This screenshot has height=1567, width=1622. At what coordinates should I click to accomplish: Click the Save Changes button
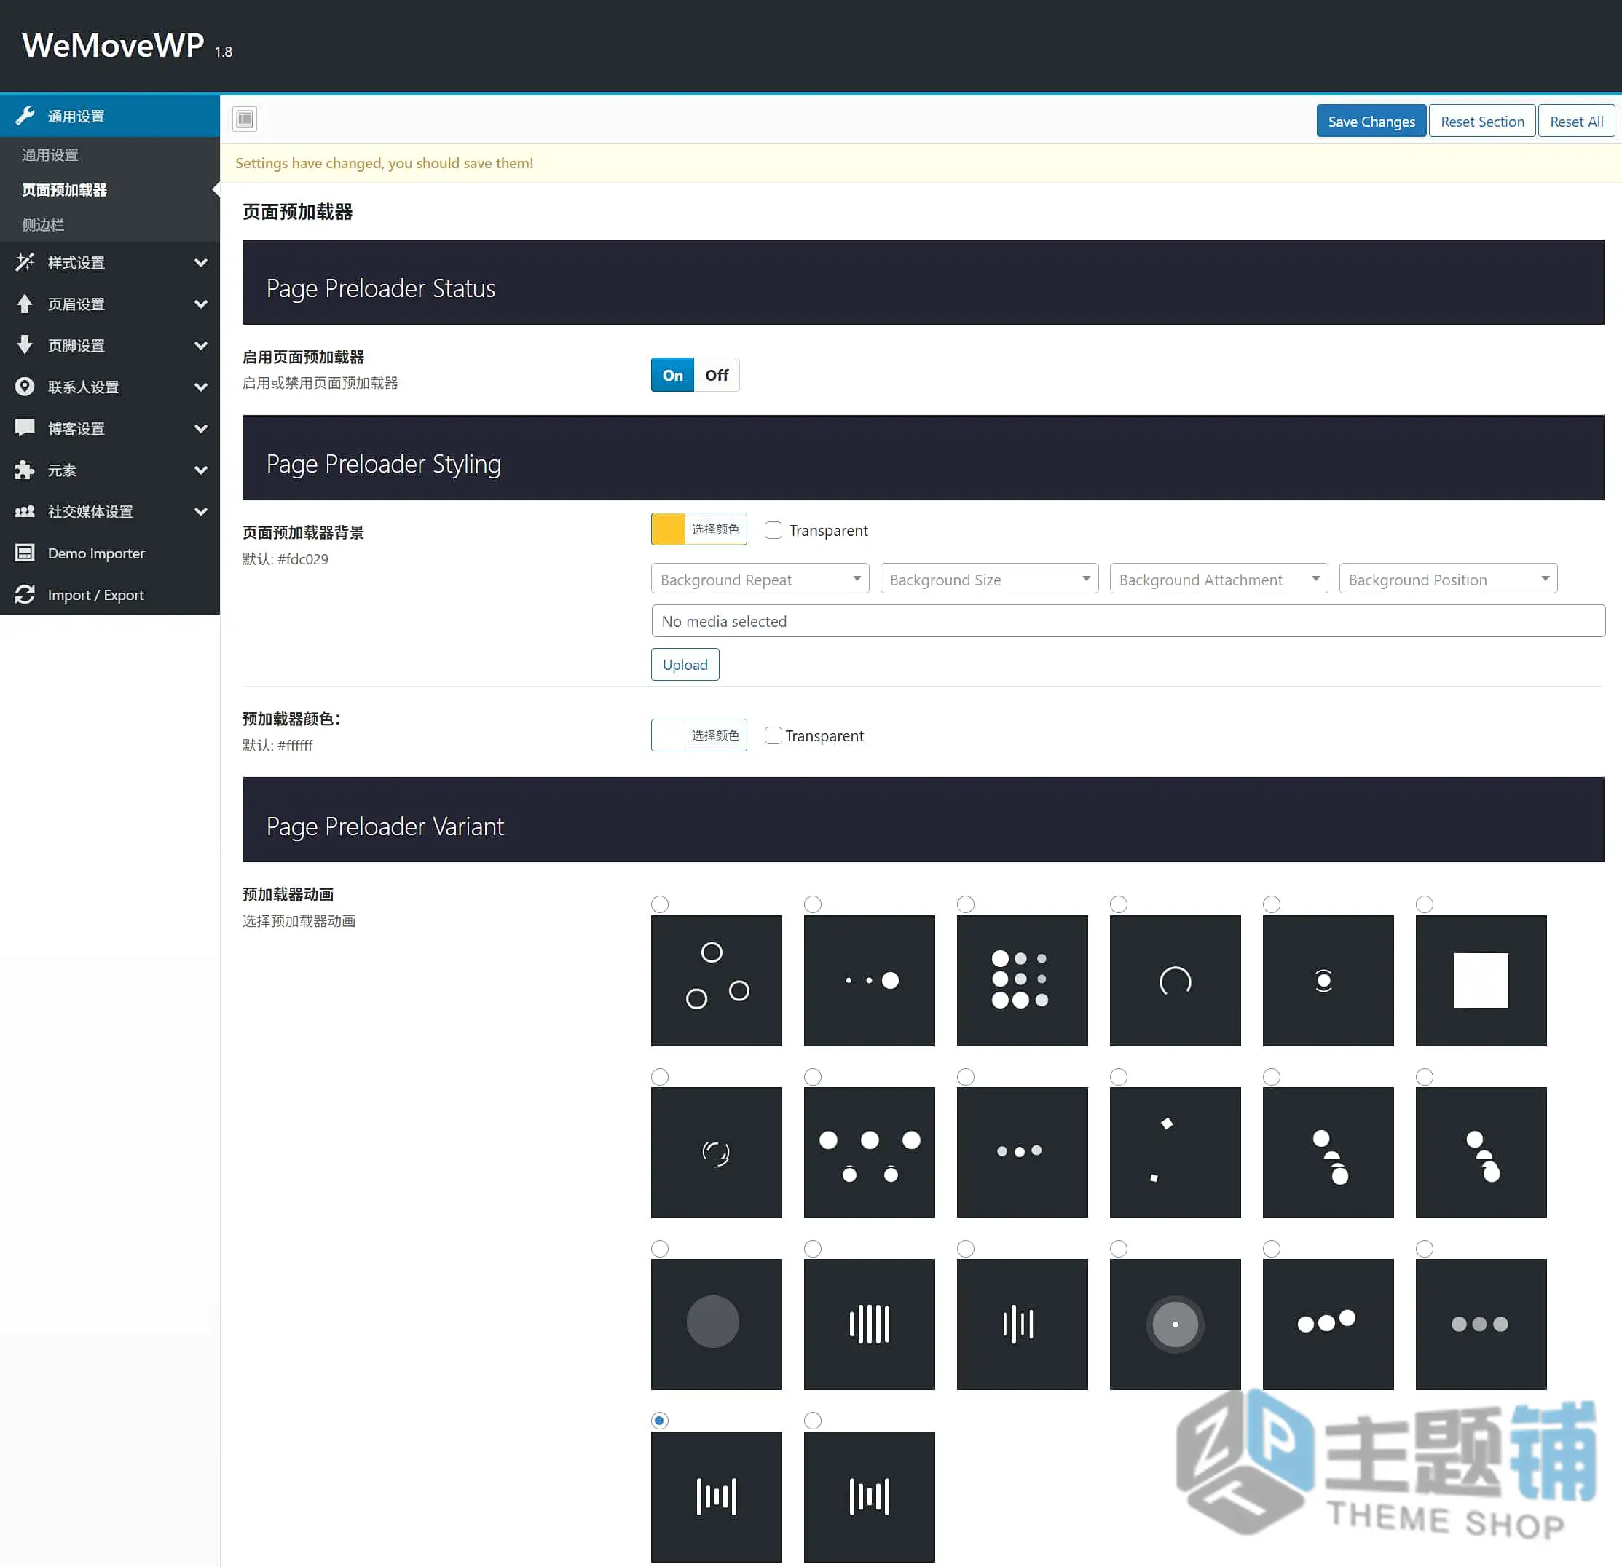click(1371, 121)
